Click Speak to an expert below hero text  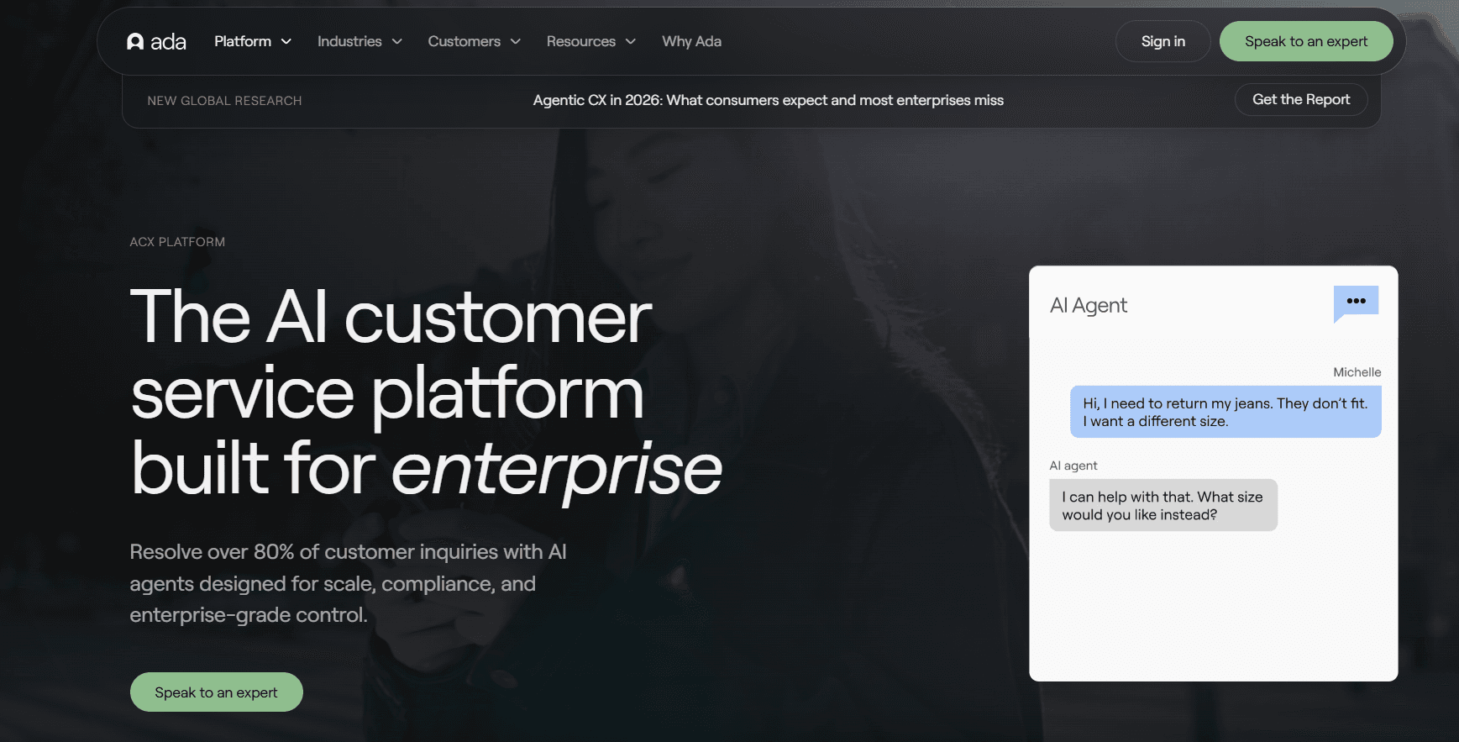(x=217, y=692)
